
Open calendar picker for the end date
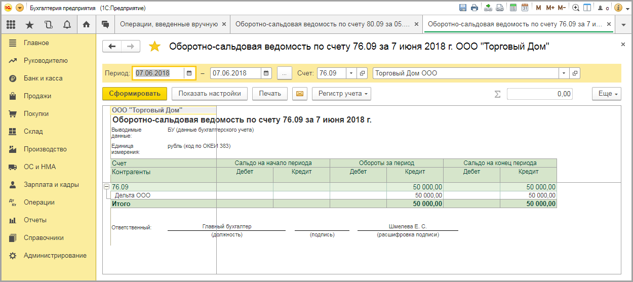[267, 73]
